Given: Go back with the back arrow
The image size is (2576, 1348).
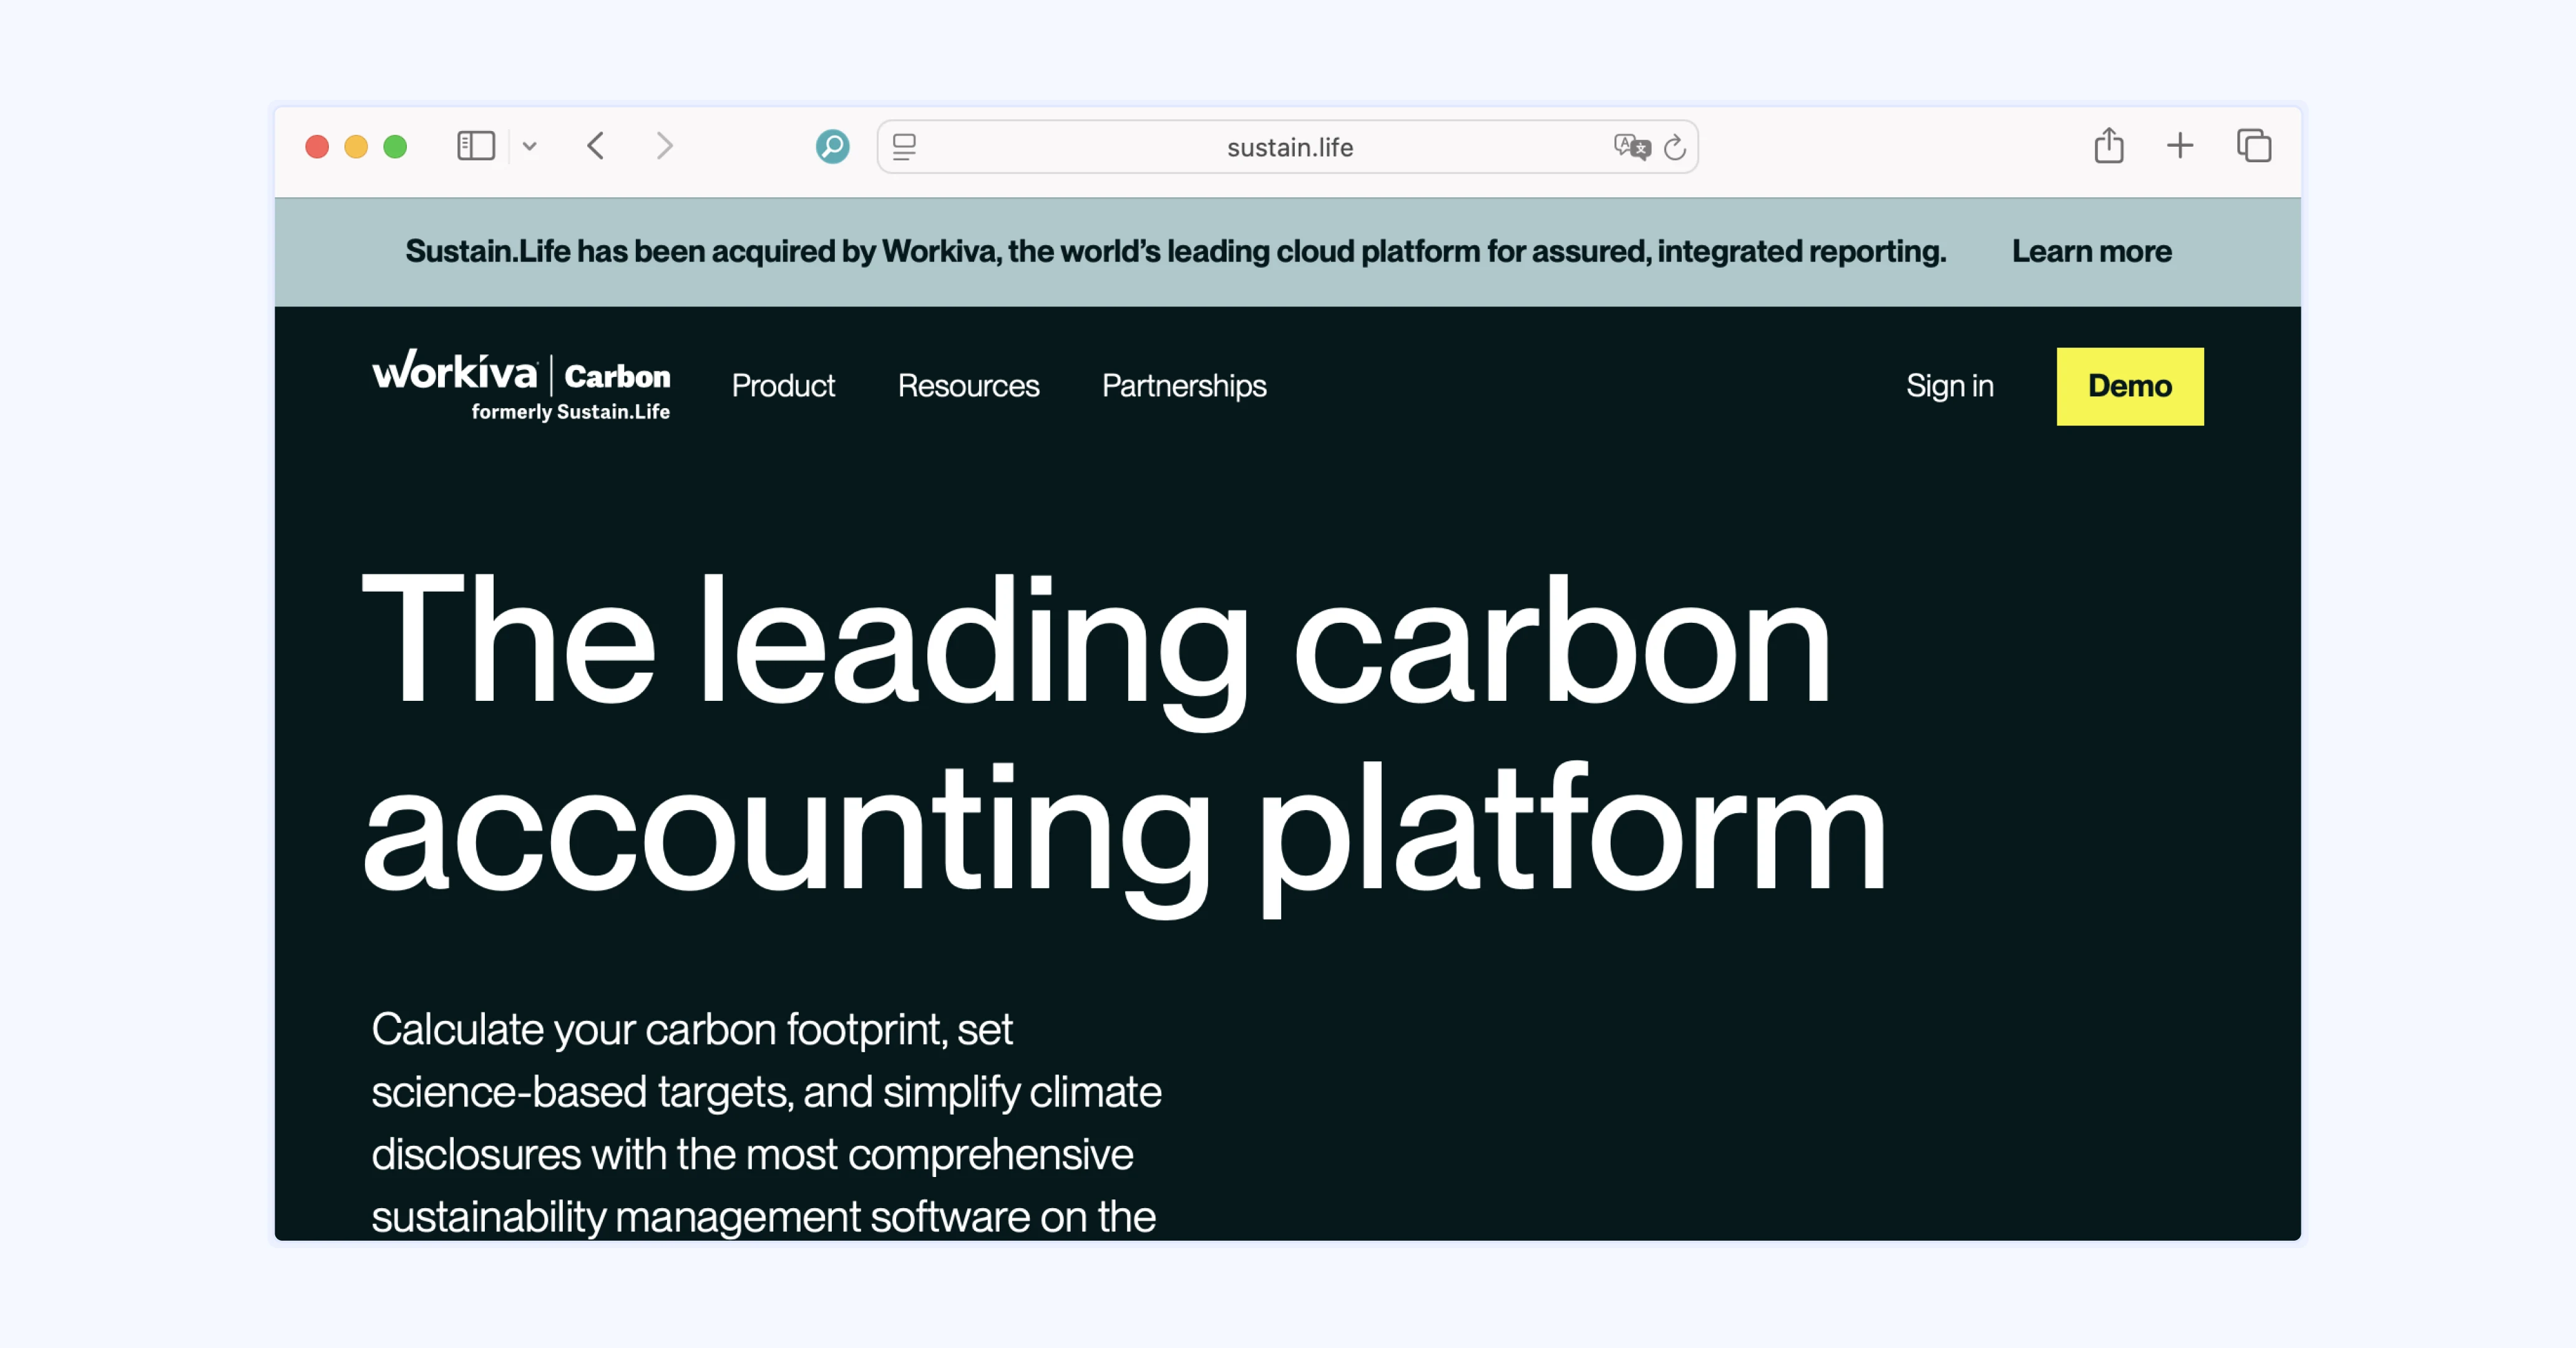Looking at the screenshot, I should tap(596, 146).
